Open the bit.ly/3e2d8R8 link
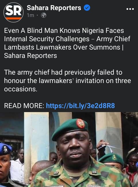138x187 pixels. (80, 106)
